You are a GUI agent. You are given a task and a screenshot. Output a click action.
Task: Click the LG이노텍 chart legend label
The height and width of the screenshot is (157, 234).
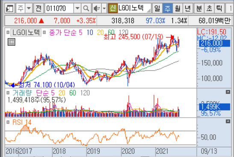[26, 33]
